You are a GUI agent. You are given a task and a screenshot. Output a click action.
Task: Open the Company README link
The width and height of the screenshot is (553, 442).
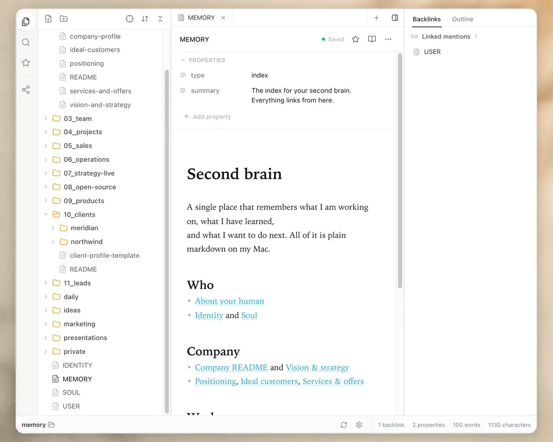pos(231,367)
